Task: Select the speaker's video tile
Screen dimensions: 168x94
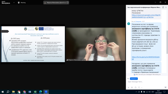Action: point(96,44)
